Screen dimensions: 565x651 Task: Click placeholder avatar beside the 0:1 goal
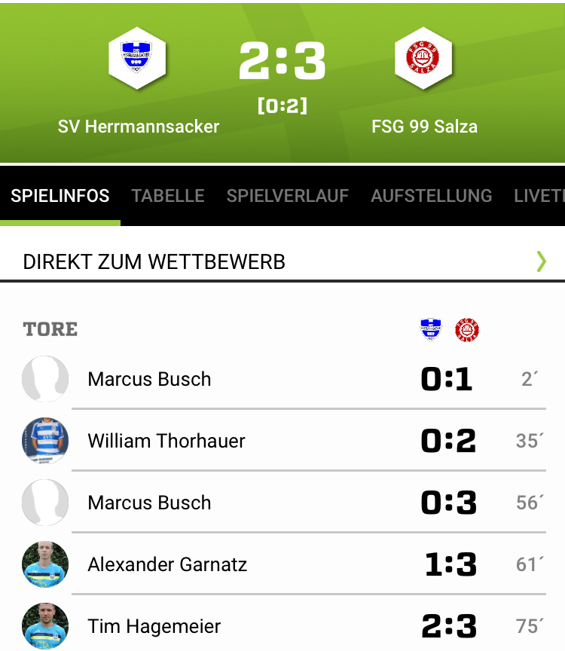[45, 379]
